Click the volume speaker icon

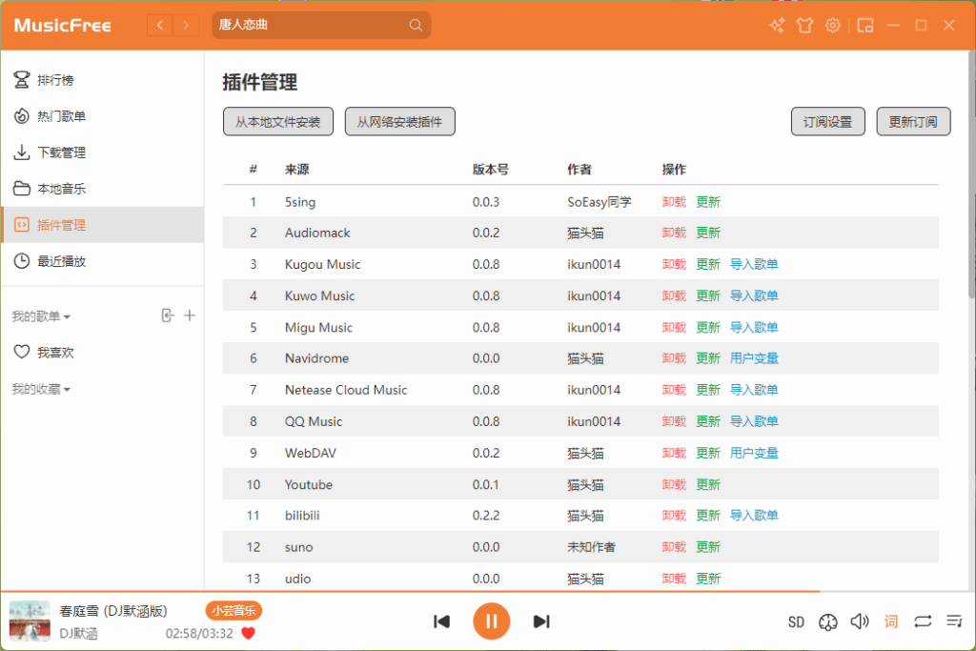(x=860, y=621)
